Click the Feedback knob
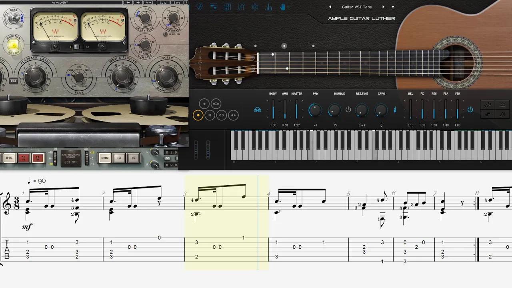The width and height of the screenshot is (512, 288). (x=173, y=18)
